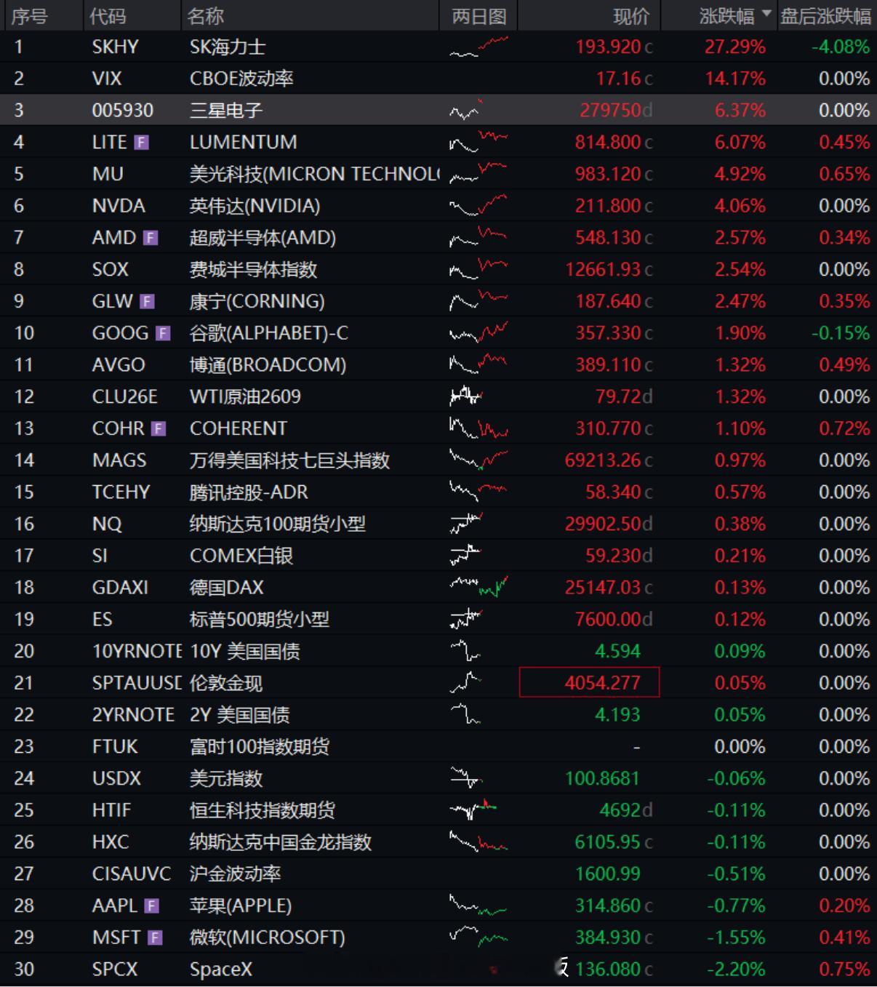This screenshot has height=987, width=877.
Task: Click the name 富时100指数期货
Action: 259,747
